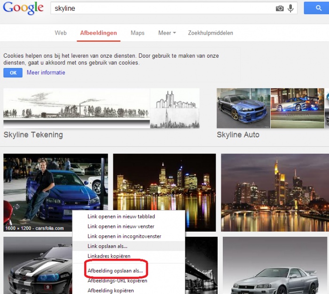This screenshot has width=329, height=294.
Task: Open the twin towers skyline drawing thumbnail
Action: point(175,108)
